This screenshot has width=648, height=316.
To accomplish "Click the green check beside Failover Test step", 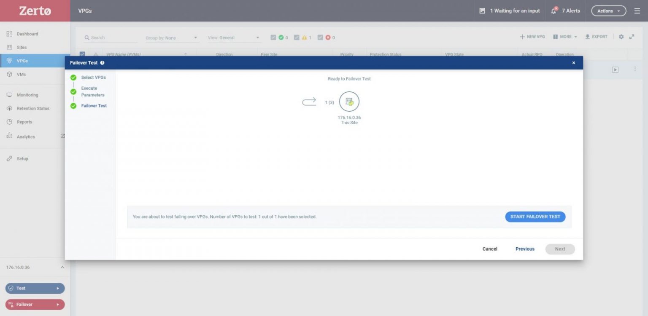I will 73,106.
